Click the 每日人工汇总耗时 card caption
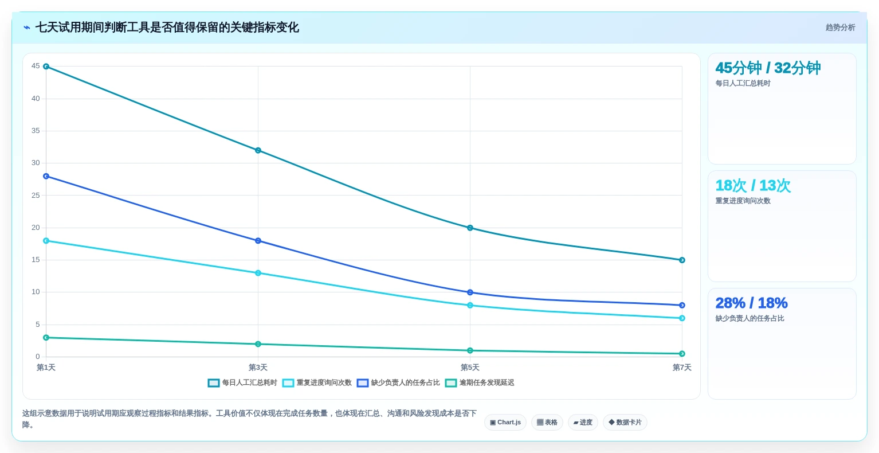 [743, 84]
